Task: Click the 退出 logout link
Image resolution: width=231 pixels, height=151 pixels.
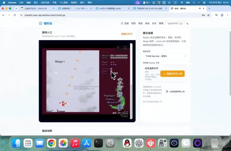Action: point(181,24)
